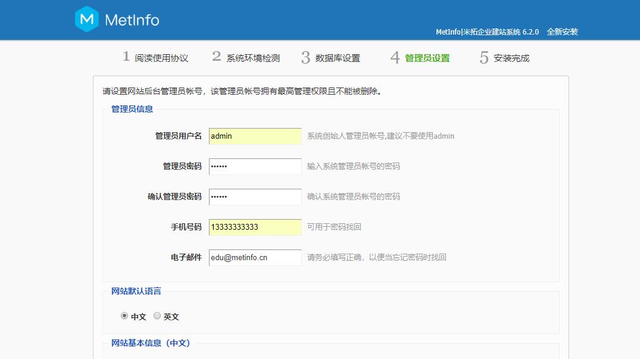Click header text MetInfo|米拓企业建站系统 6.2.0
The height and width of the screenshot is (359, 640).
(x=488, y=32)
